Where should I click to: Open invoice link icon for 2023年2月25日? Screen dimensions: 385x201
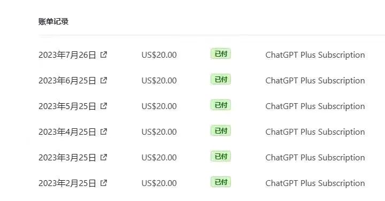[104, 183]
